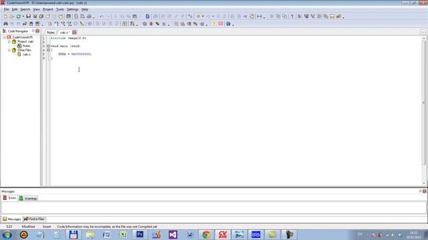This screenshot has height=240, width=428.
Task: Open the Settings menu
Action: [x=73, y=9]
